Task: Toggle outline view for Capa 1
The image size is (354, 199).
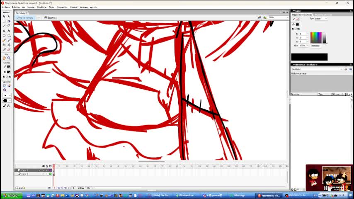Action: coord(50,174)
